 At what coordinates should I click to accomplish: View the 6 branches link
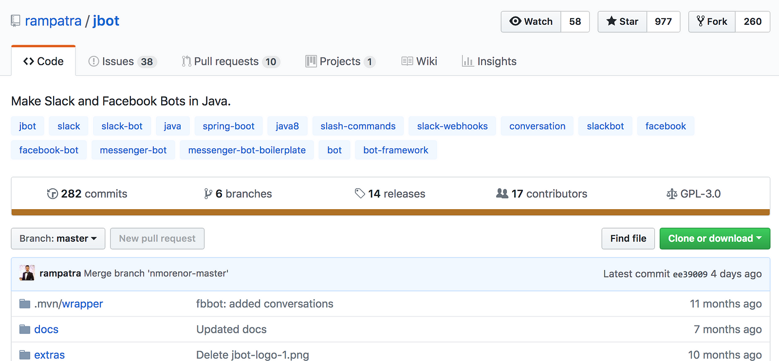[x=238, y=194]
